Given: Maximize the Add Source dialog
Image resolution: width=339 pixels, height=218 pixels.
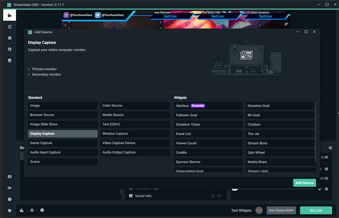Looking at the screenshot, I should click(306, 32).
